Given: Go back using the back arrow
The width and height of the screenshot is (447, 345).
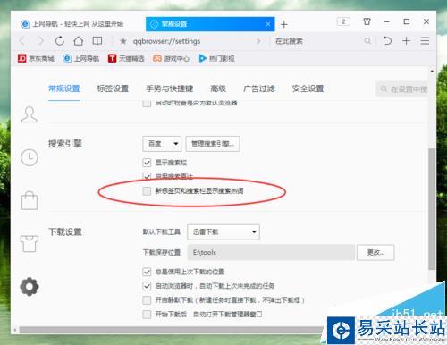Looking at the screenshot, I should [x=22, y=41].
